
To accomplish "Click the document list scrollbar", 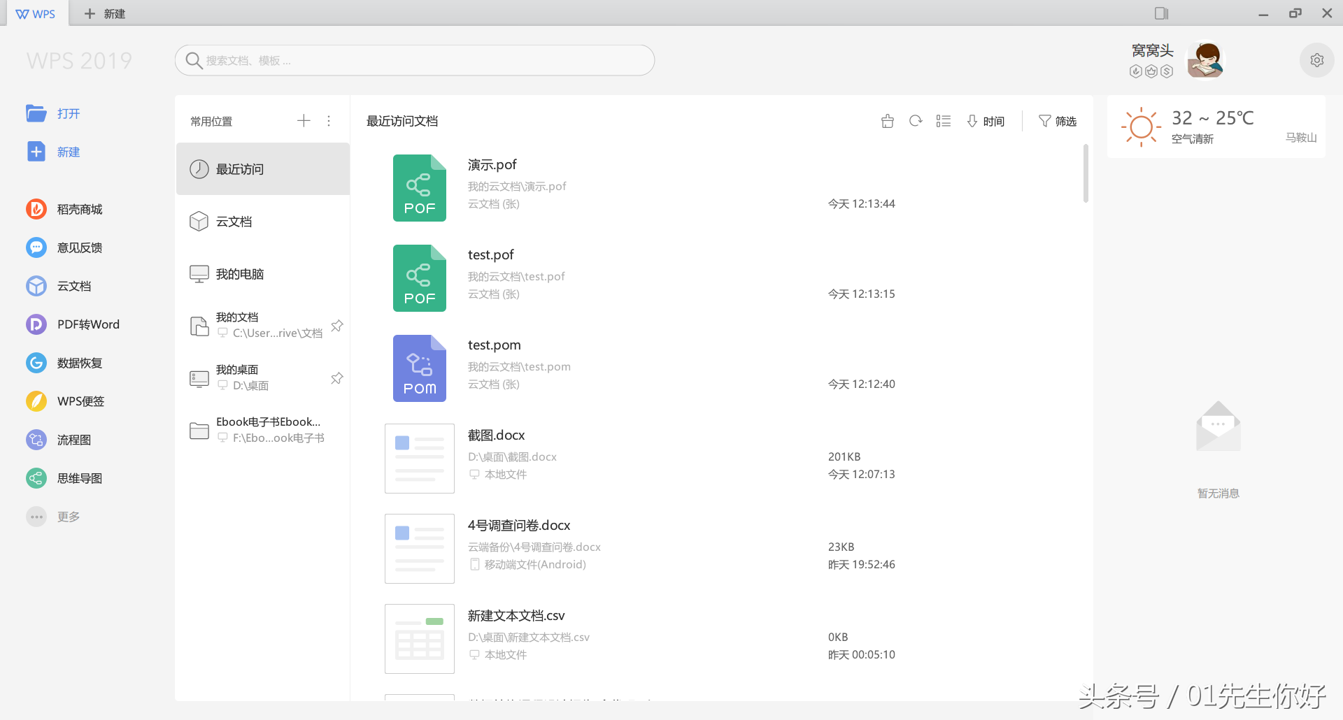I will point(1086,173).
